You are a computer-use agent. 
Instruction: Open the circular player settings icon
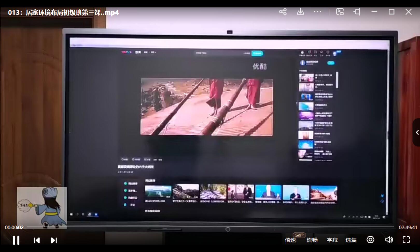(x=370, y=240)
